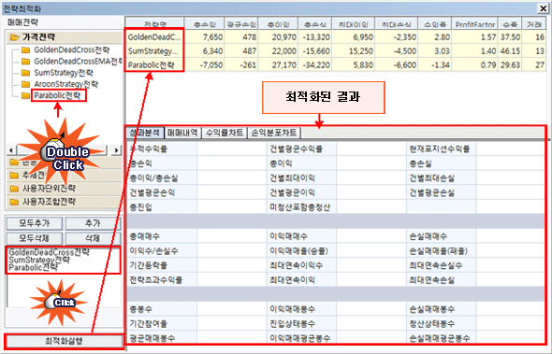The image size is (552, 354).
Task: Click the open folder icon of 가격전략
Action: (14, 37)
